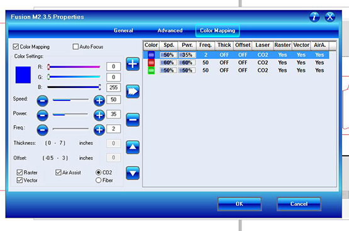
Task: Increase Speed with plus button
Action: (99, 101)
